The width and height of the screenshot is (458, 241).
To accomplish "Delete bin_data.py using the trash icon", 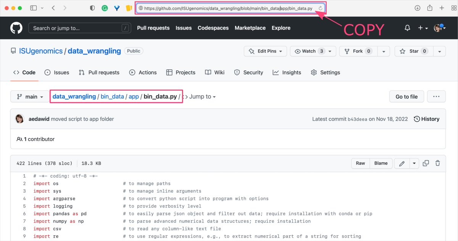I will pyautogui.click(x=437, y=163).
